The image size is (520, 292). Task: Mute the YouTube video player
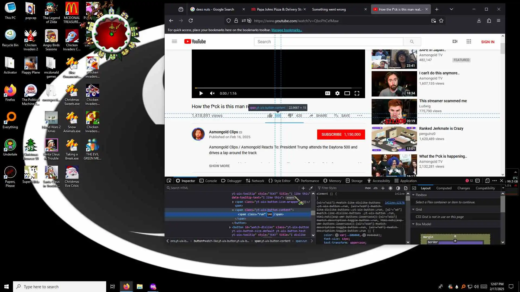coord(212,93)
